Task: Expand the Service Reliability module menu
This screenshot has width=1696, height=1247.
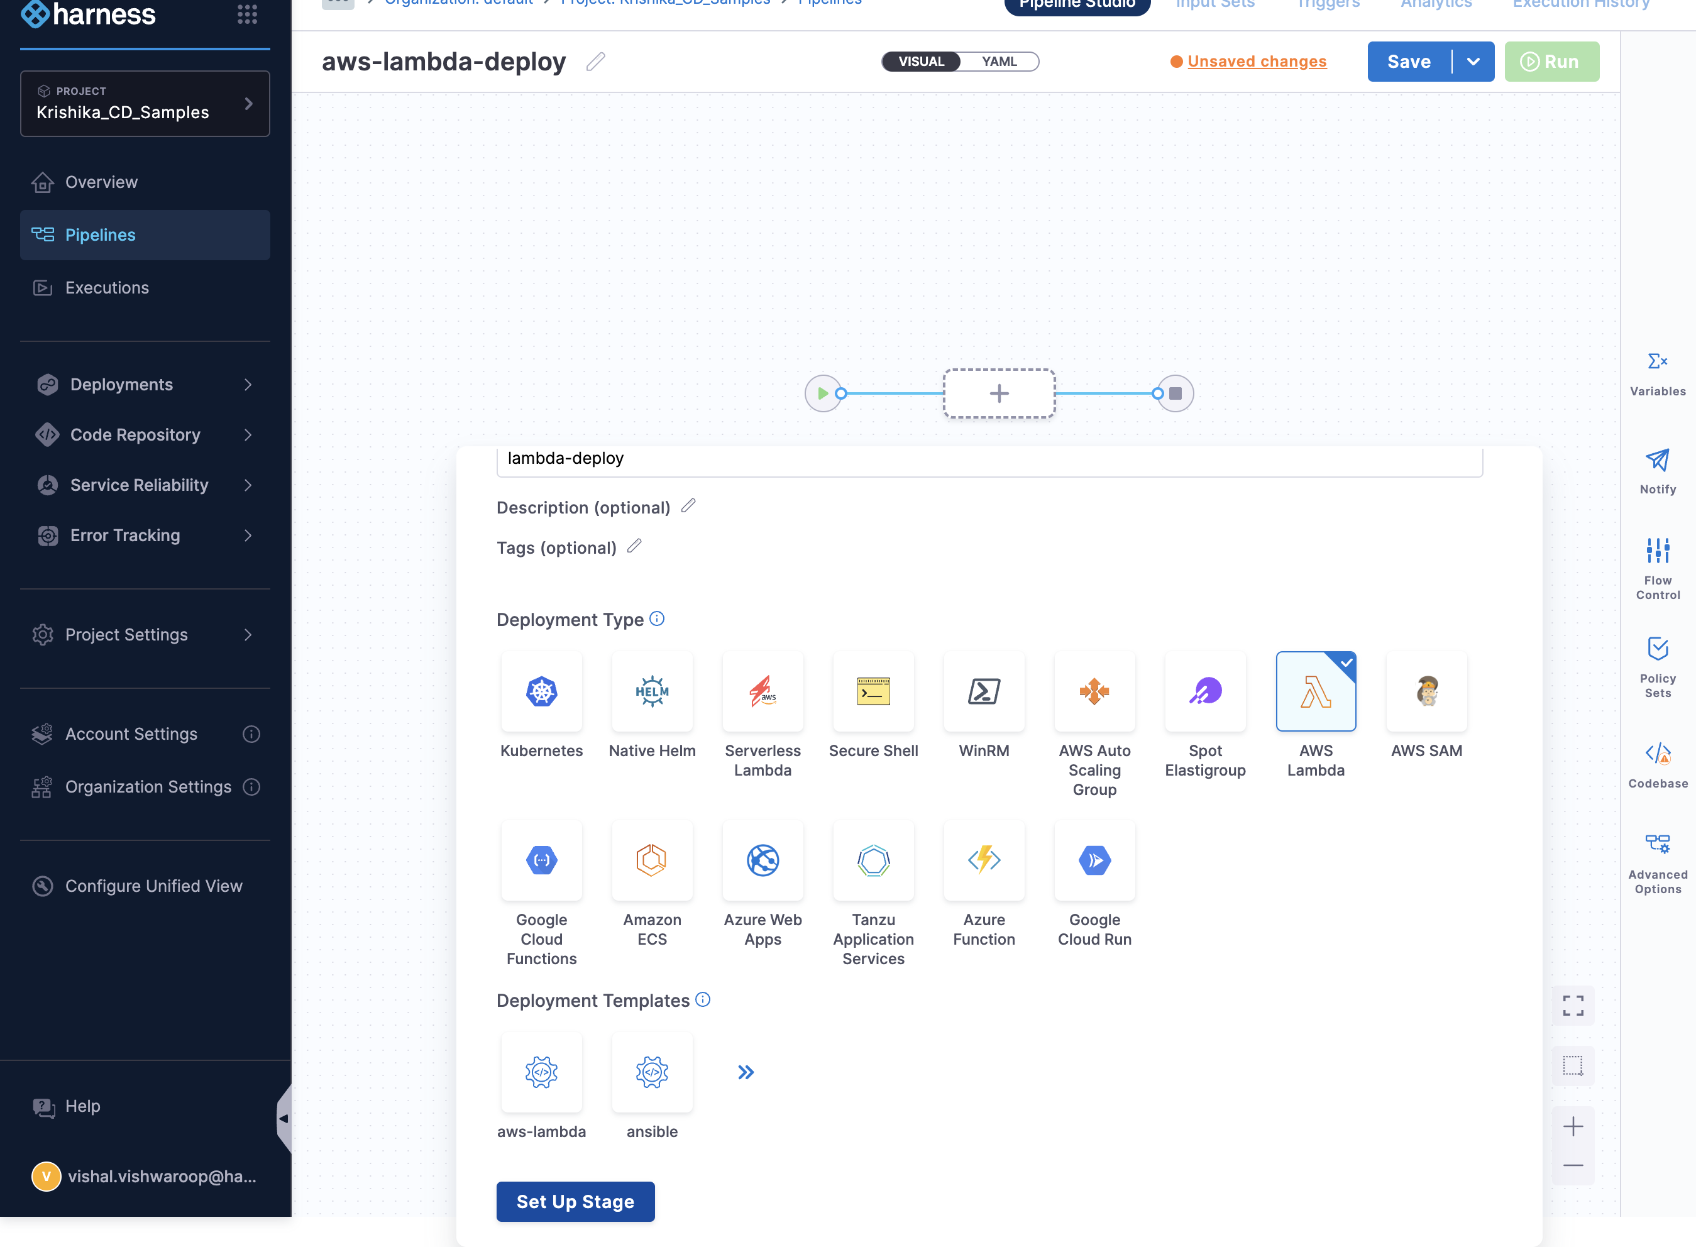Action: coord(145,485)
